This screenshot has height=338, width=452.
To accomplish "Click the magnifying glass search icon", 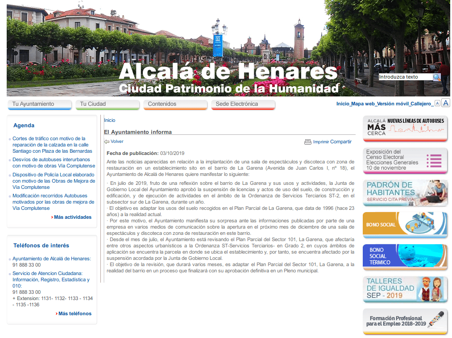I will (x=437, y=77).
